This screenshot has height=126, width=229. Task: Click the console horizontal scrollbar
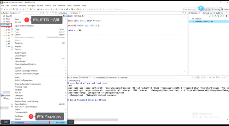tap(93, 120)
